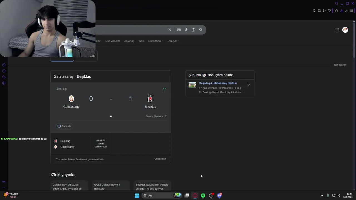Screen dimensions: 356x200
Task: Add page to bookmarks heart icon
Action: click(329, 11)
